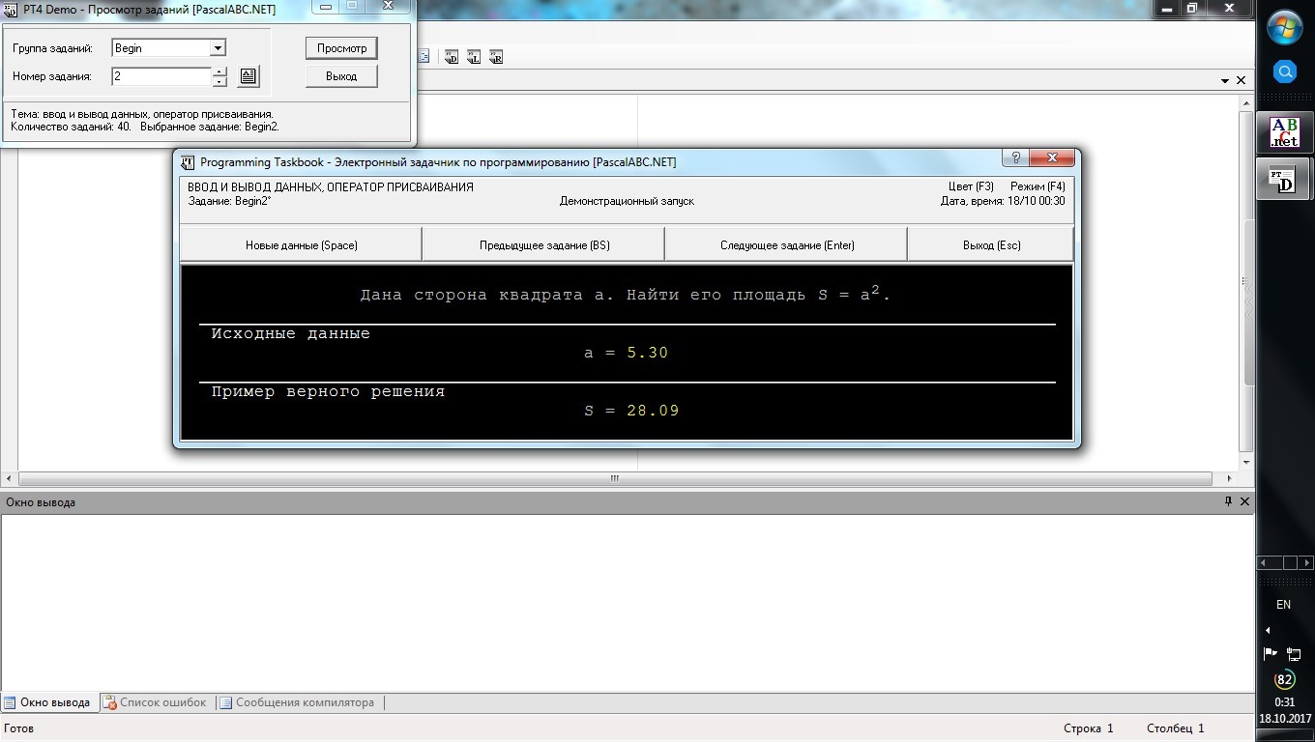The image size is (1315, 742).
Task: Click status text Строка 1
Action: coord(1088,728)
